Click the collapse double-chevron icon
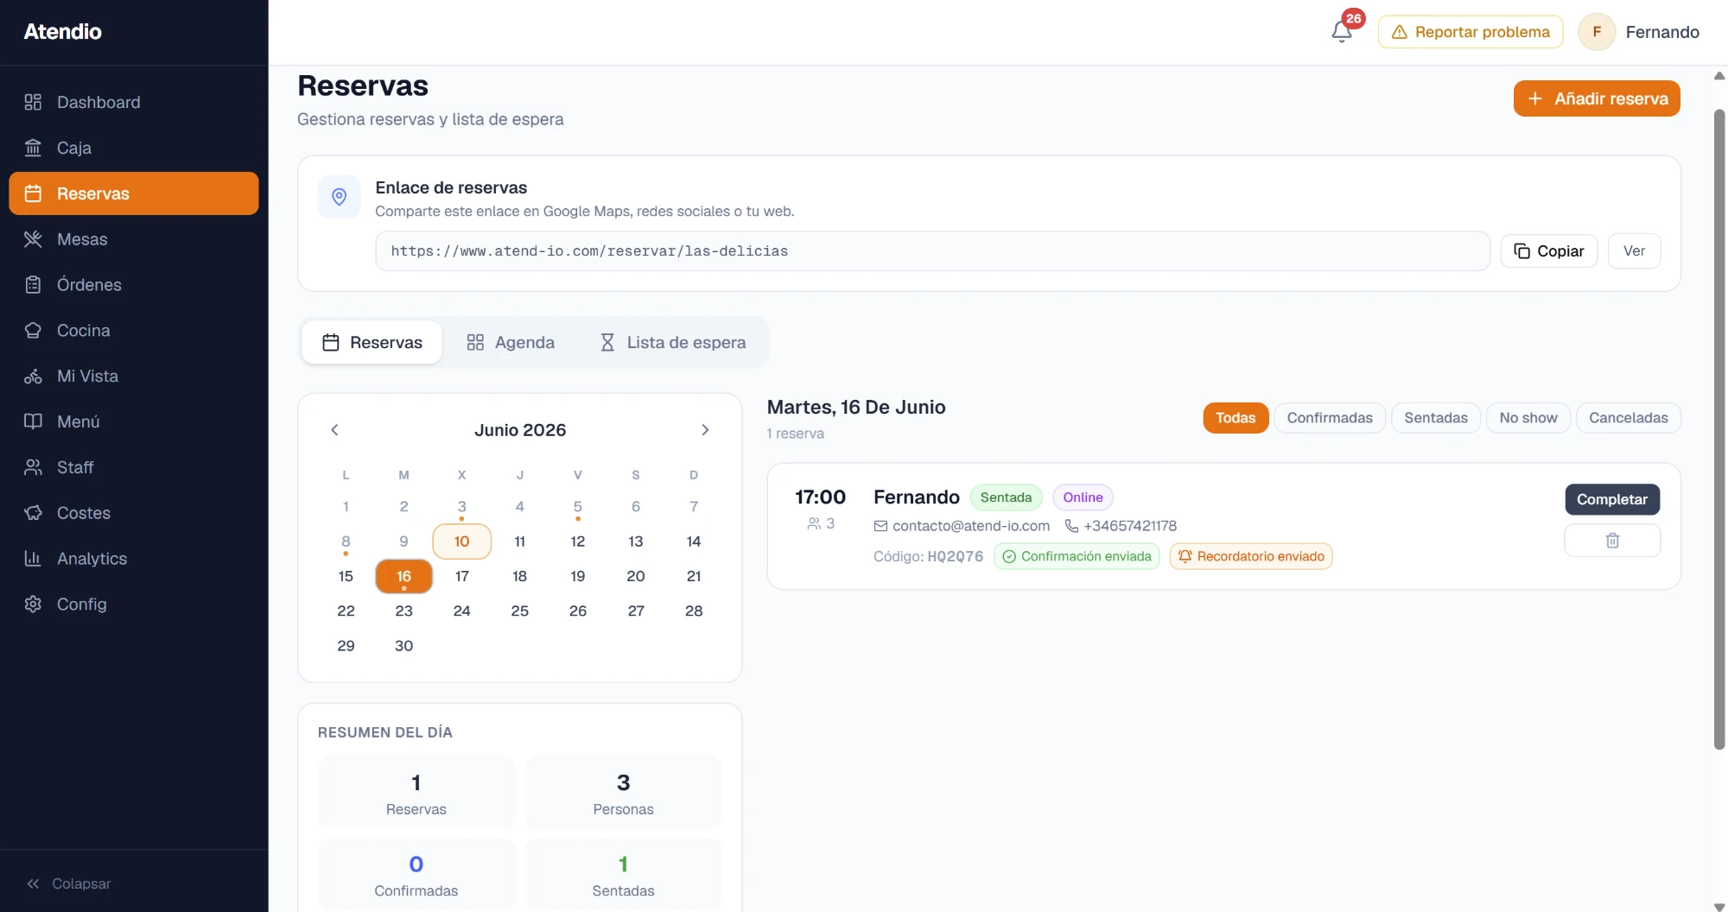The width and height of the screenshot is (1728, 912). pyautogui.click(x=33, y=883)
